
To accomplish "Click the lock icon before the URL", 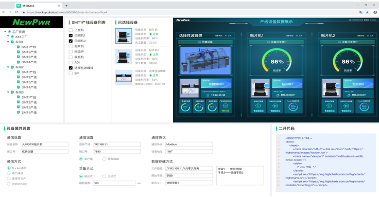I will pos(24,12).
